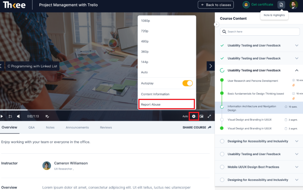
Task: Click Cameron Williamson's instructor photo
Action: pos(47,166)
